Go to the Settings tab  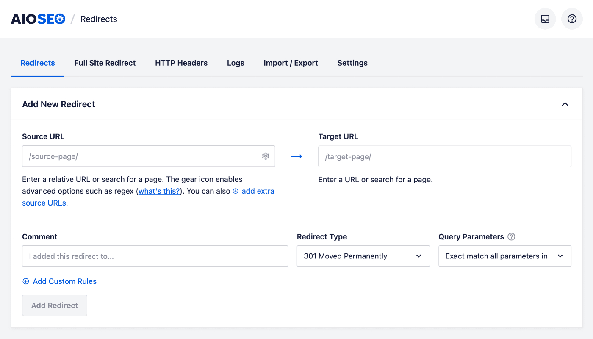pos(352,63)
